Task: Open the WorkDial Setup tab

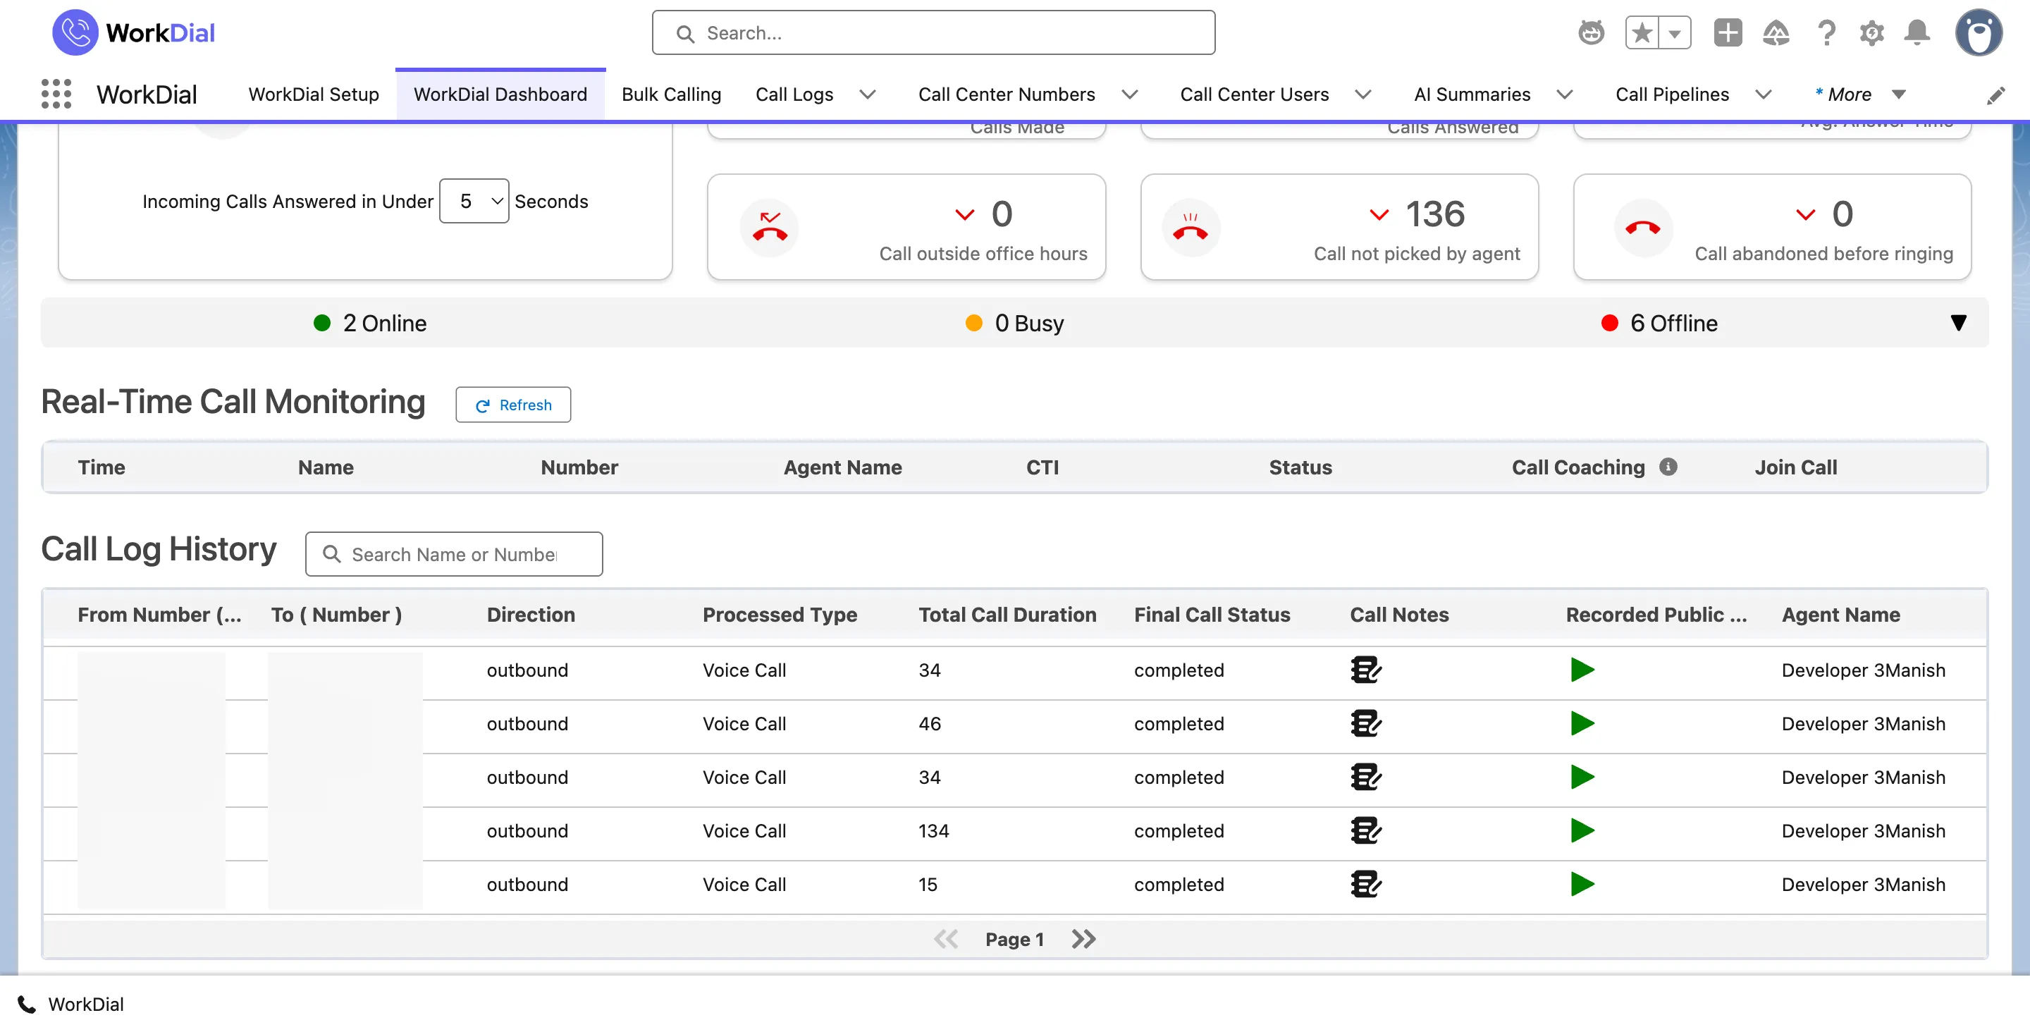Action: click(314, 94)
